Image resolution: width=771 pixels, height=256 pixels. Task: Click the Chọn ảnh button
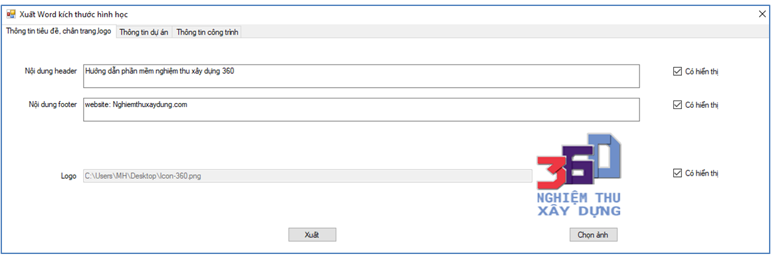(x=594, y=235)
